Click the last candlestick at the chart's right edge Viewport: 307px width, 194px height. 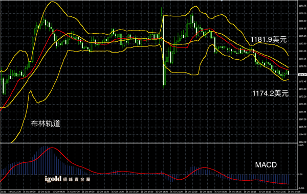coord(289,72)
